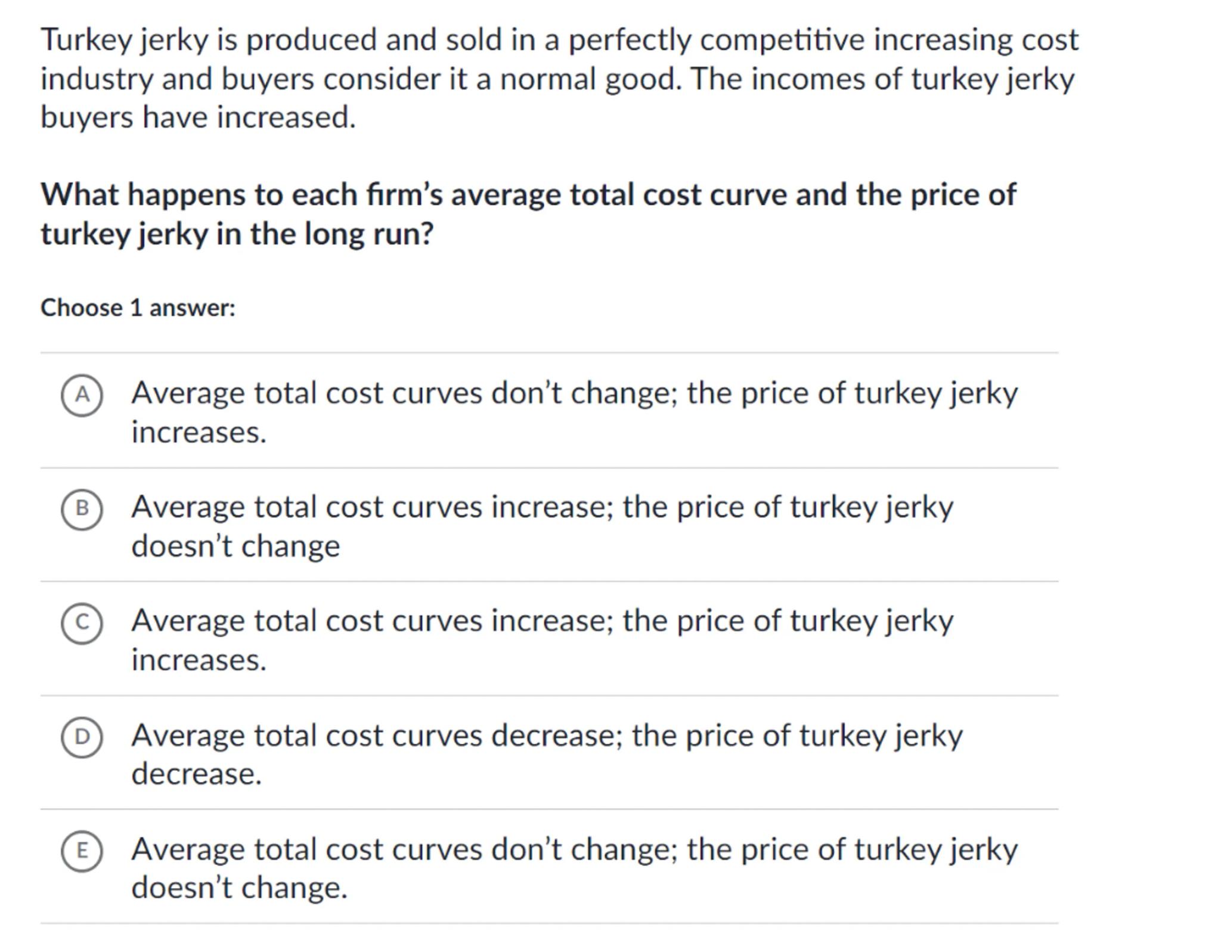Pick the circle labeled D
This screenshot has width=1221, height=937.
(x=82, y=737)
